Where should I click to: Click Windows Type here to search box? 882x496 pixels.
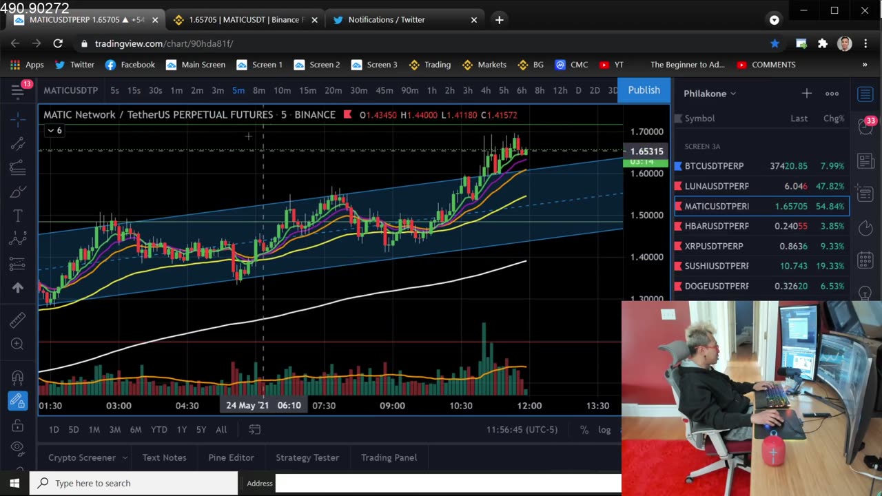(x=134, y=483)
